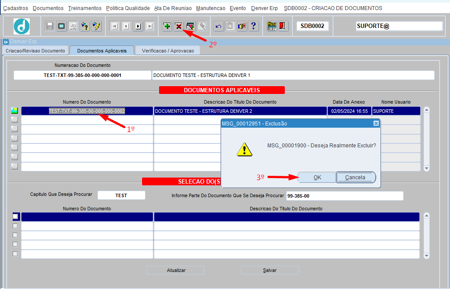Switch to the Verificacao / Aprovacao tab

pos(168,51)
